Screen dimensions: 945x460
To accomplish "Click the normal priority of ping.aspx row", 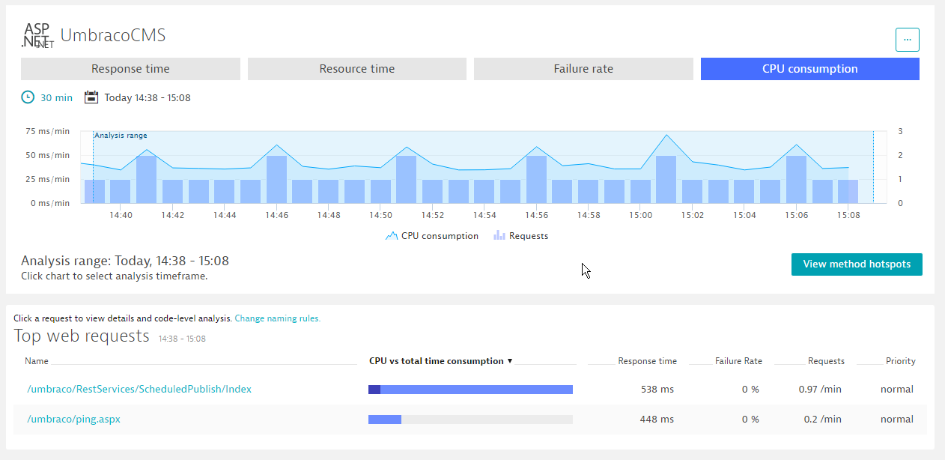I will coord(897,420).
